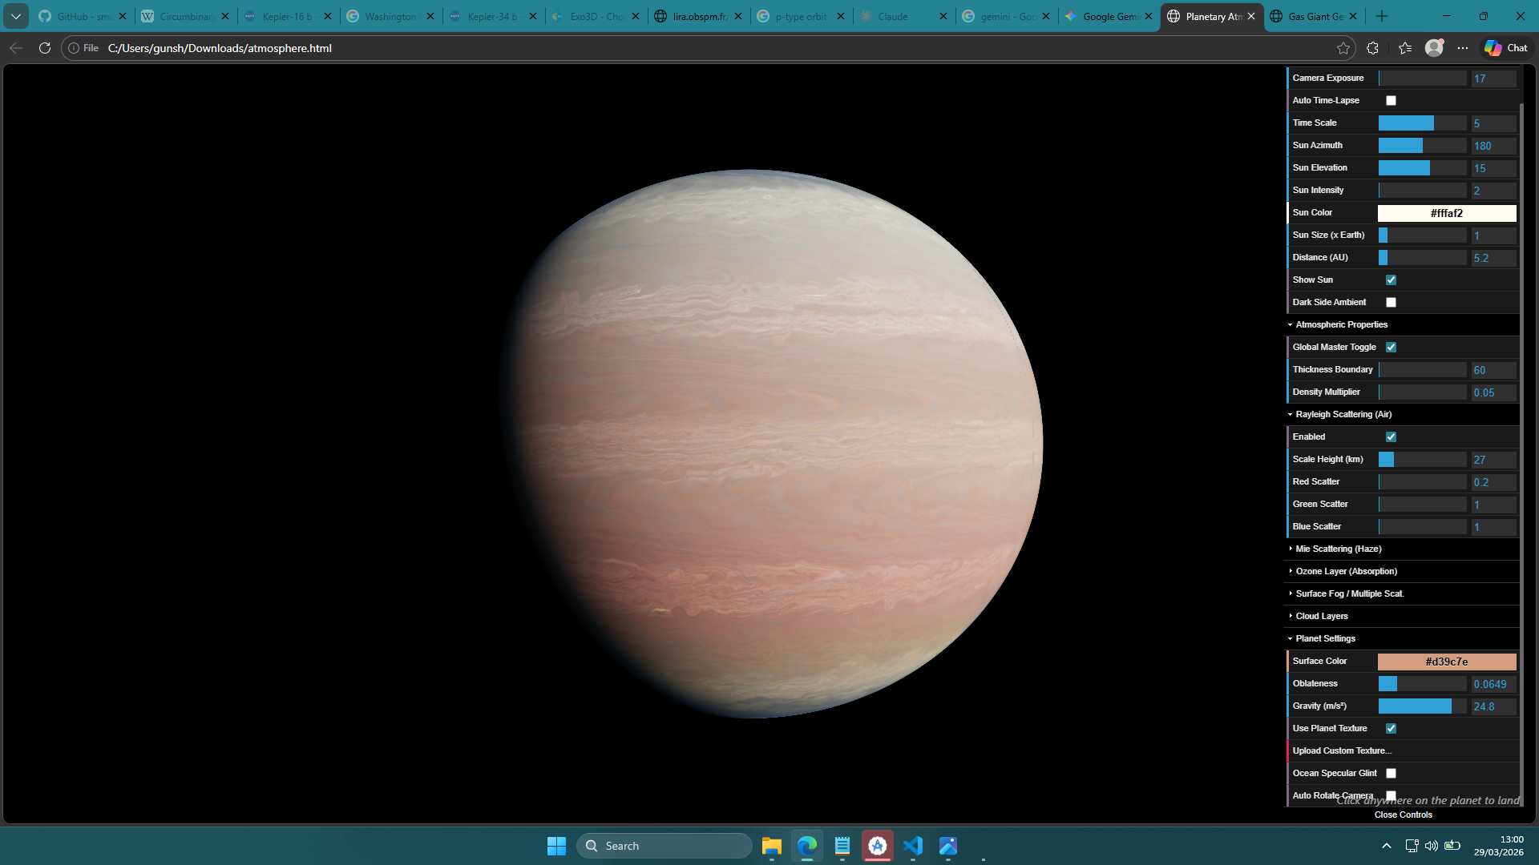Screen dimensions: 1539x865
Task: Open the Copilot Chat button
Action: [x=1506, y=48]
